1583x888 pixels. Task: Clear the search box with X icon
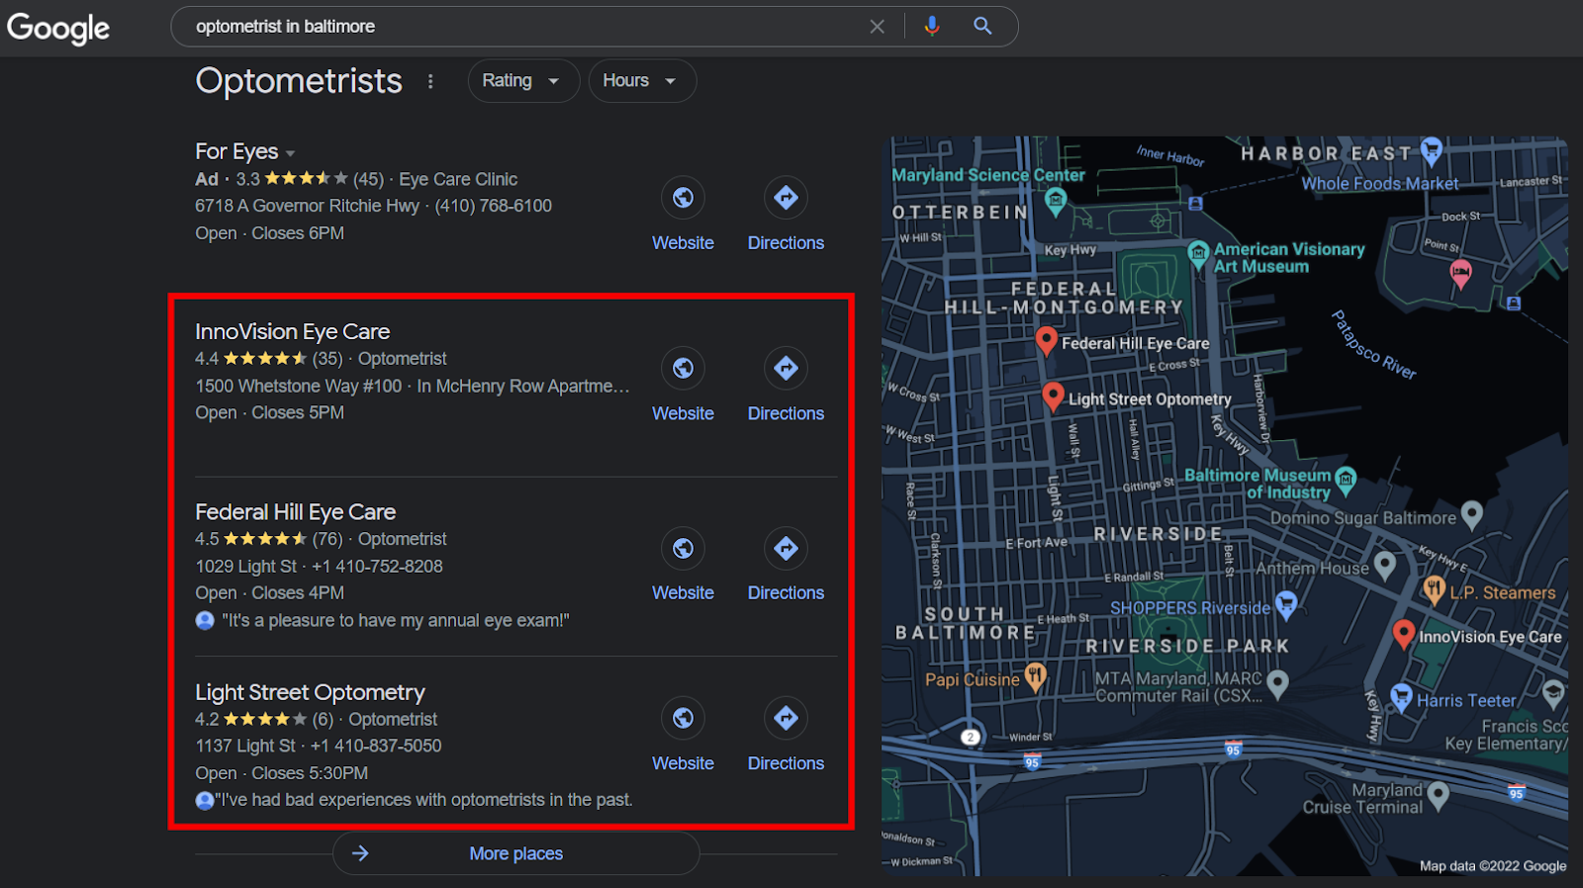(877, 27)
